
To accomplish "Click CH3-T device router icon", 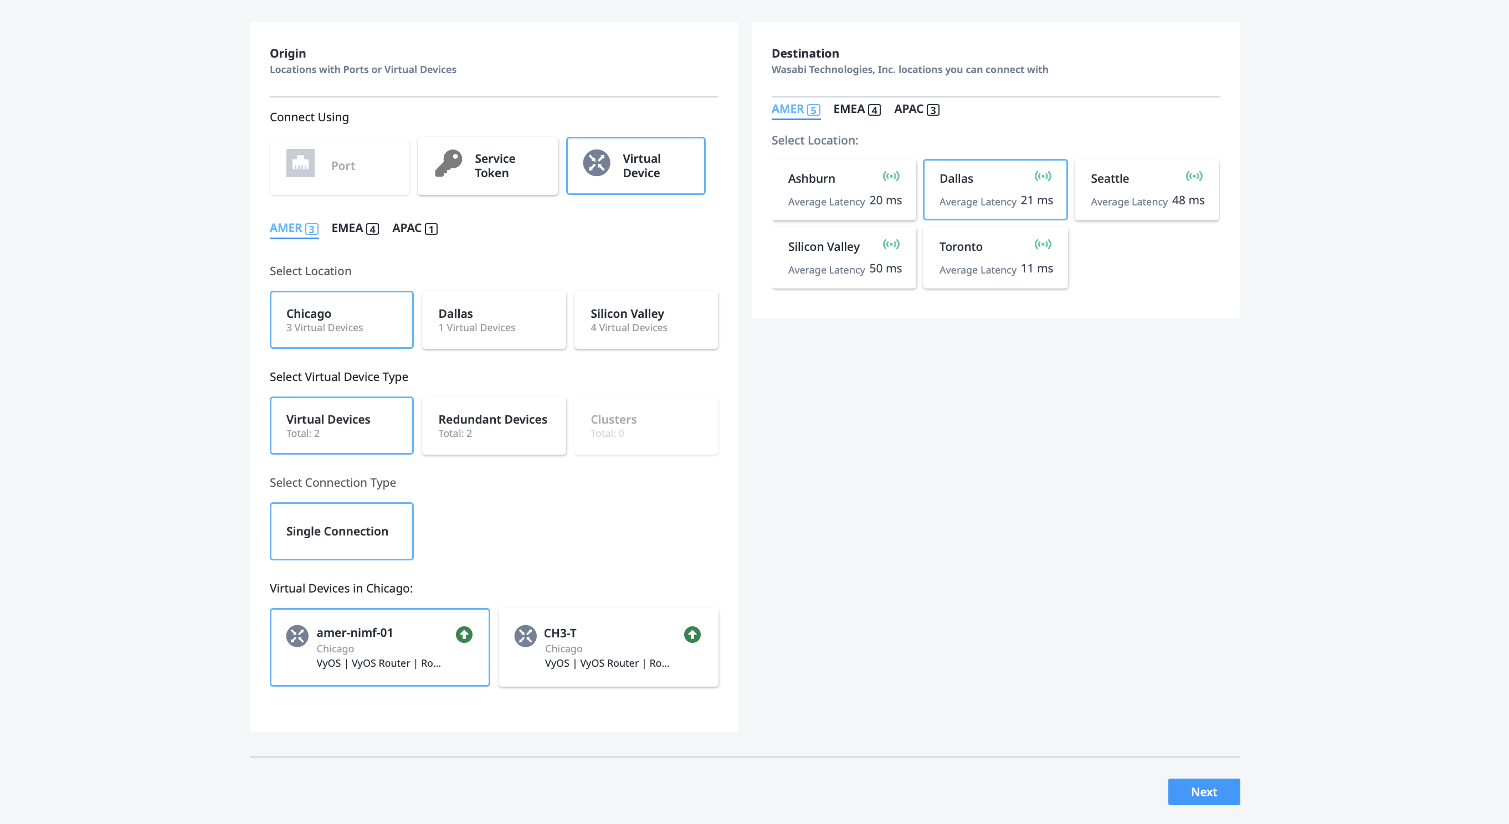I will 526,635.
